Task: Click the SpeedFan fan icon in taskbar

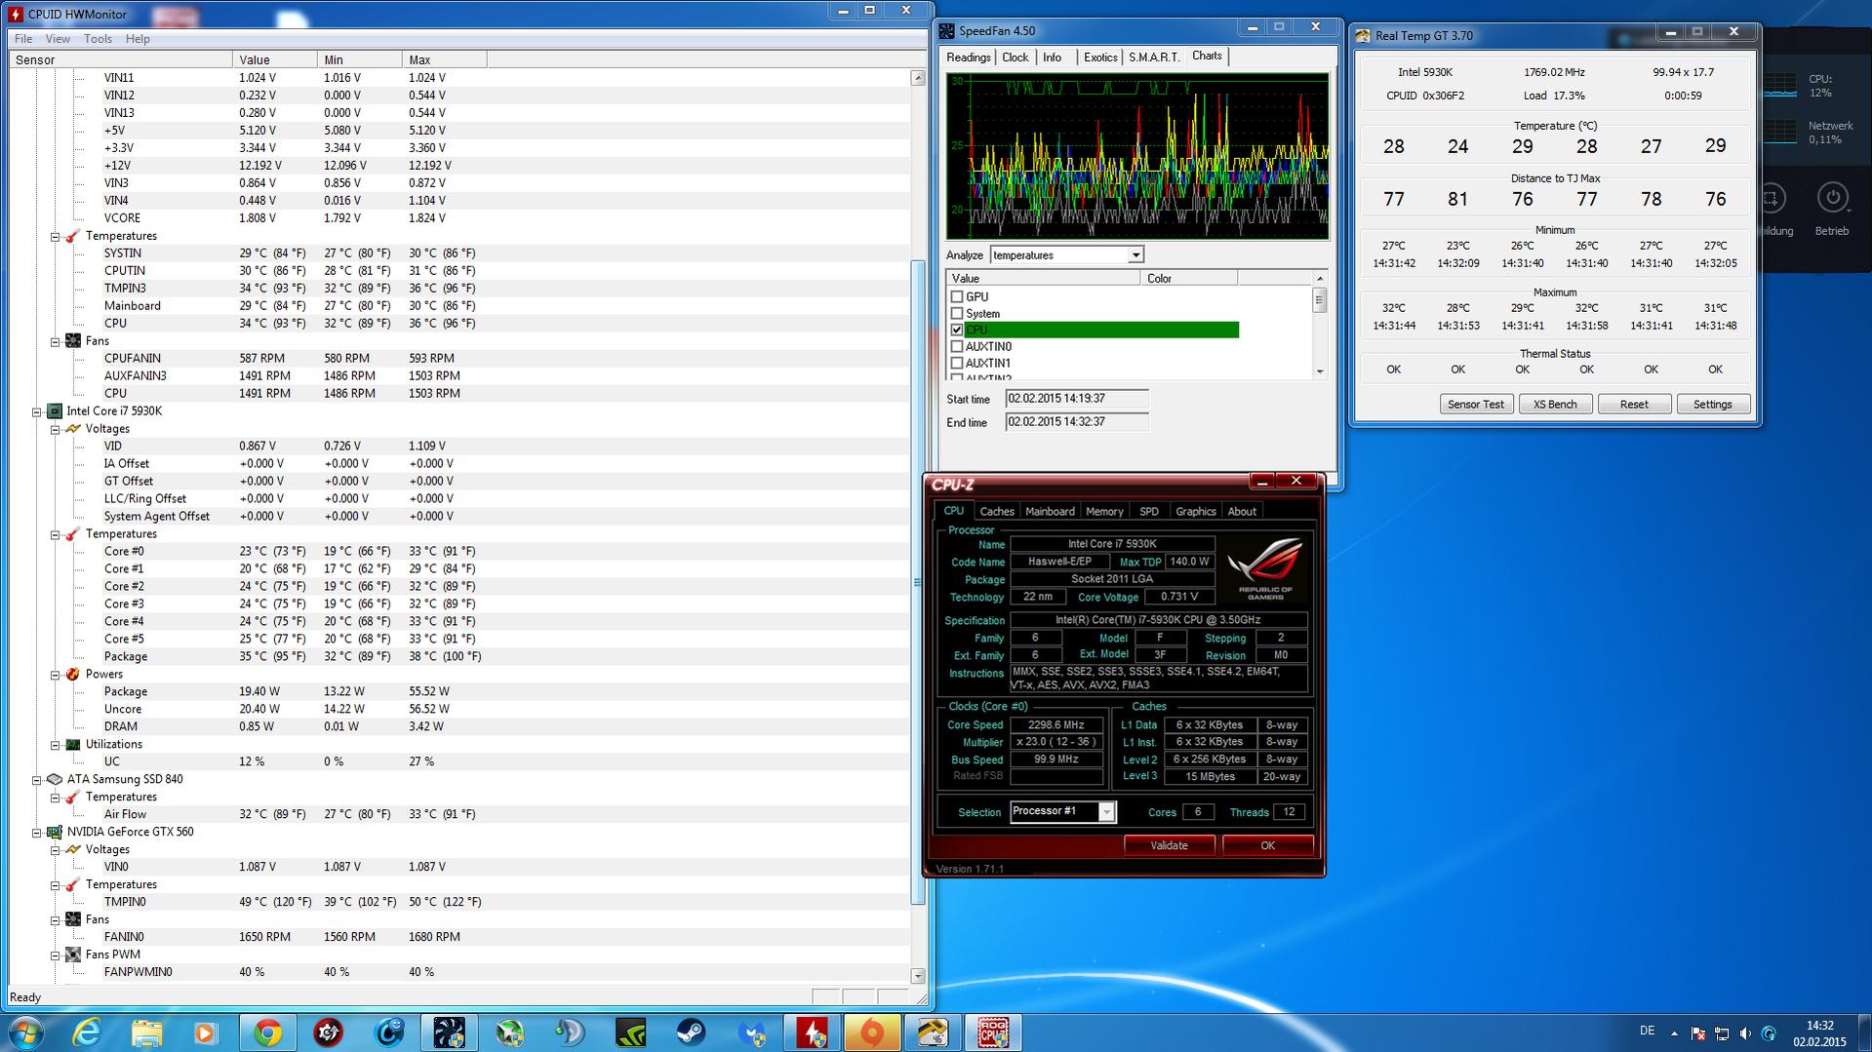Action: pos(449,1033)
